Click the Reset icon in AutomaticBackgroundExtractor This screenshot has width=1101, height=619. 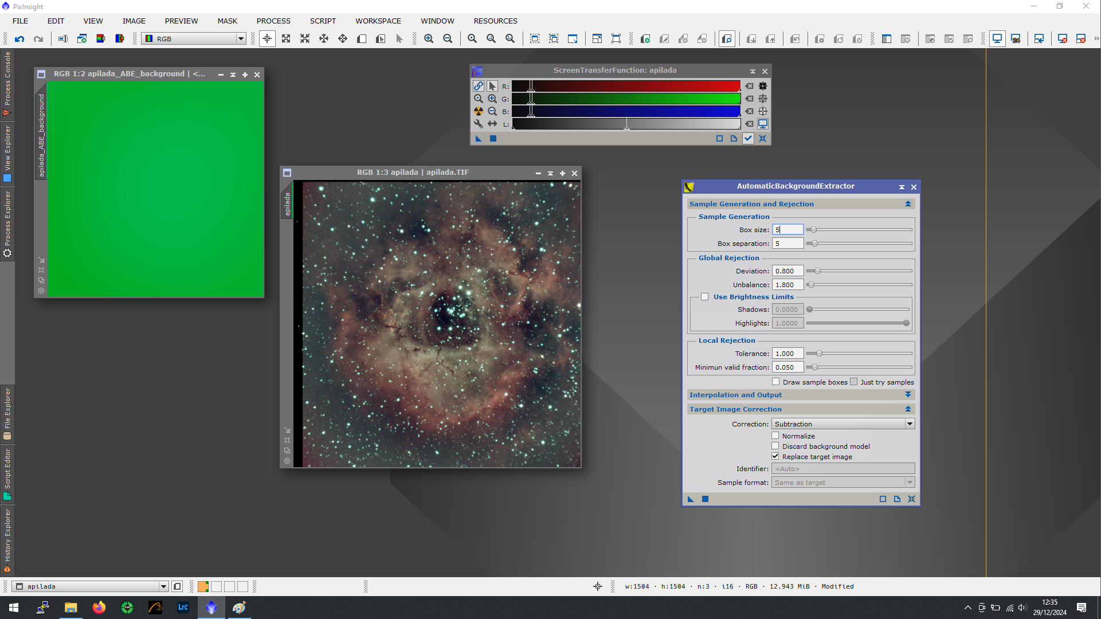pyautogui.click(x=911, y=499)
